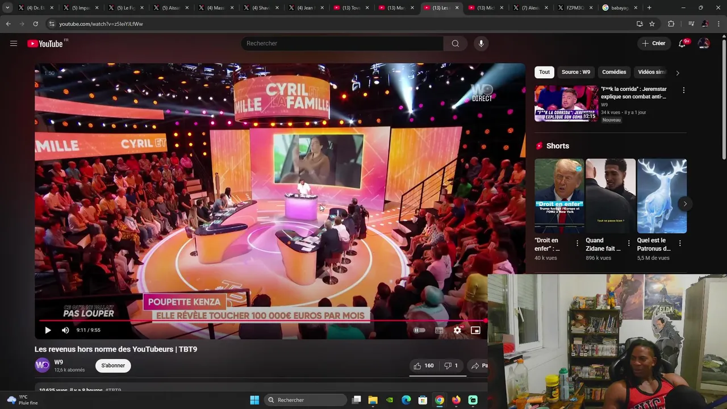Open the Windows Start menu

point(254,400)
